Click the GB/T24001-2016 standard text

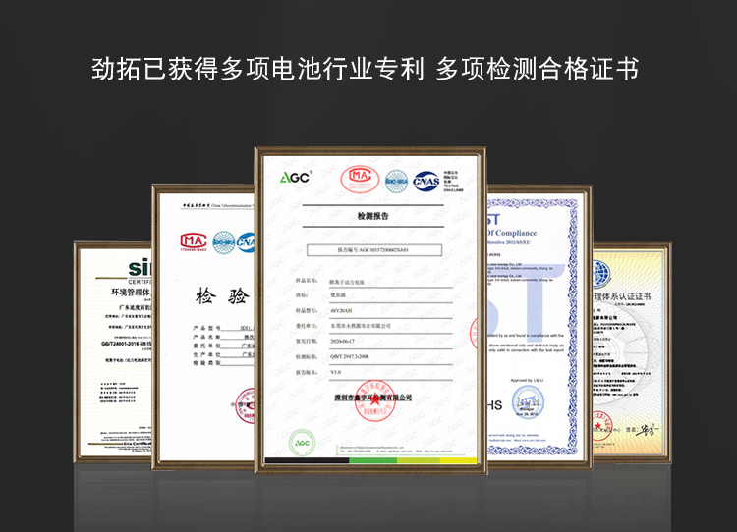click(126, 344)
